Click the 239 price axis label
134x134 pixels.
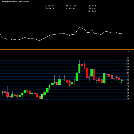point(128,100)
